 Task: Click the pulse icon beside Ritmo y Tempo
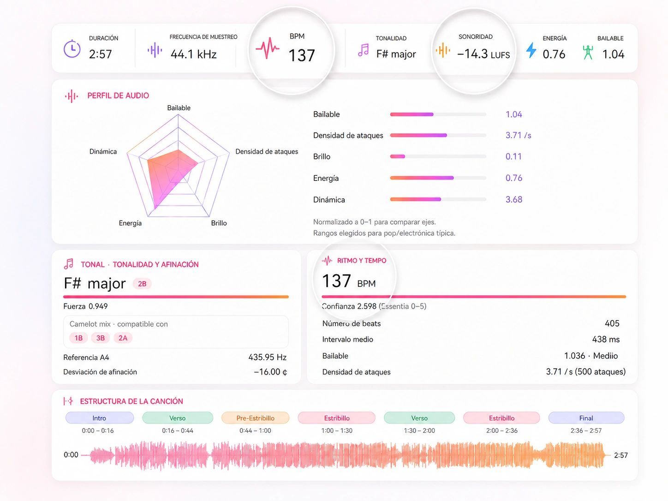(327, 261)
